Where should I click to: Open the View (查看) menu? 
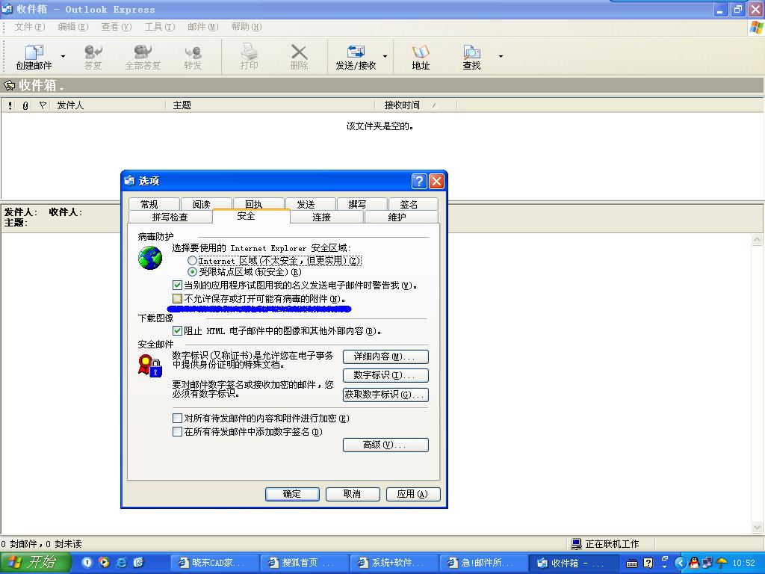click(x=116, y=27)
